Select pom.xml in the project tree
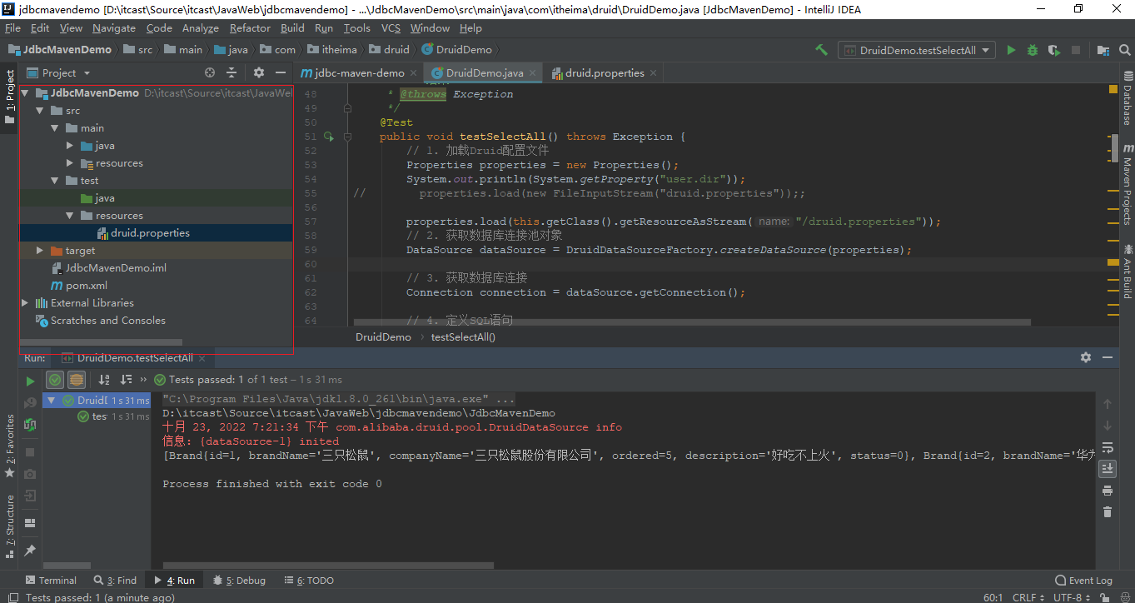 87,286
